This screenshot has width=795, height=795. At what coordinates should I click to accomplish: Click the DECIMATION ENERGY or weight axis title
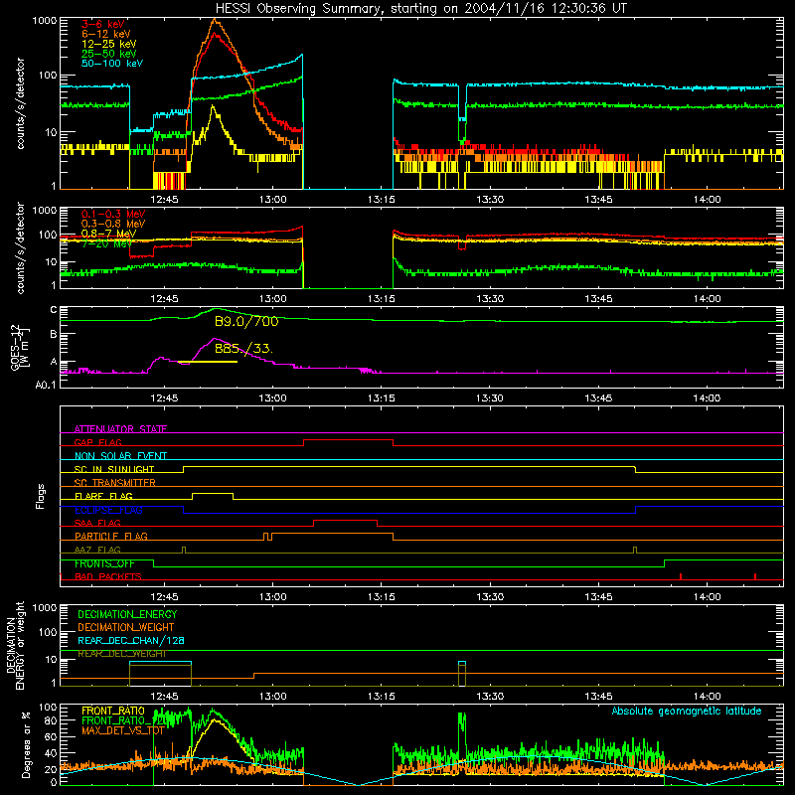click(x=15, y=645)
